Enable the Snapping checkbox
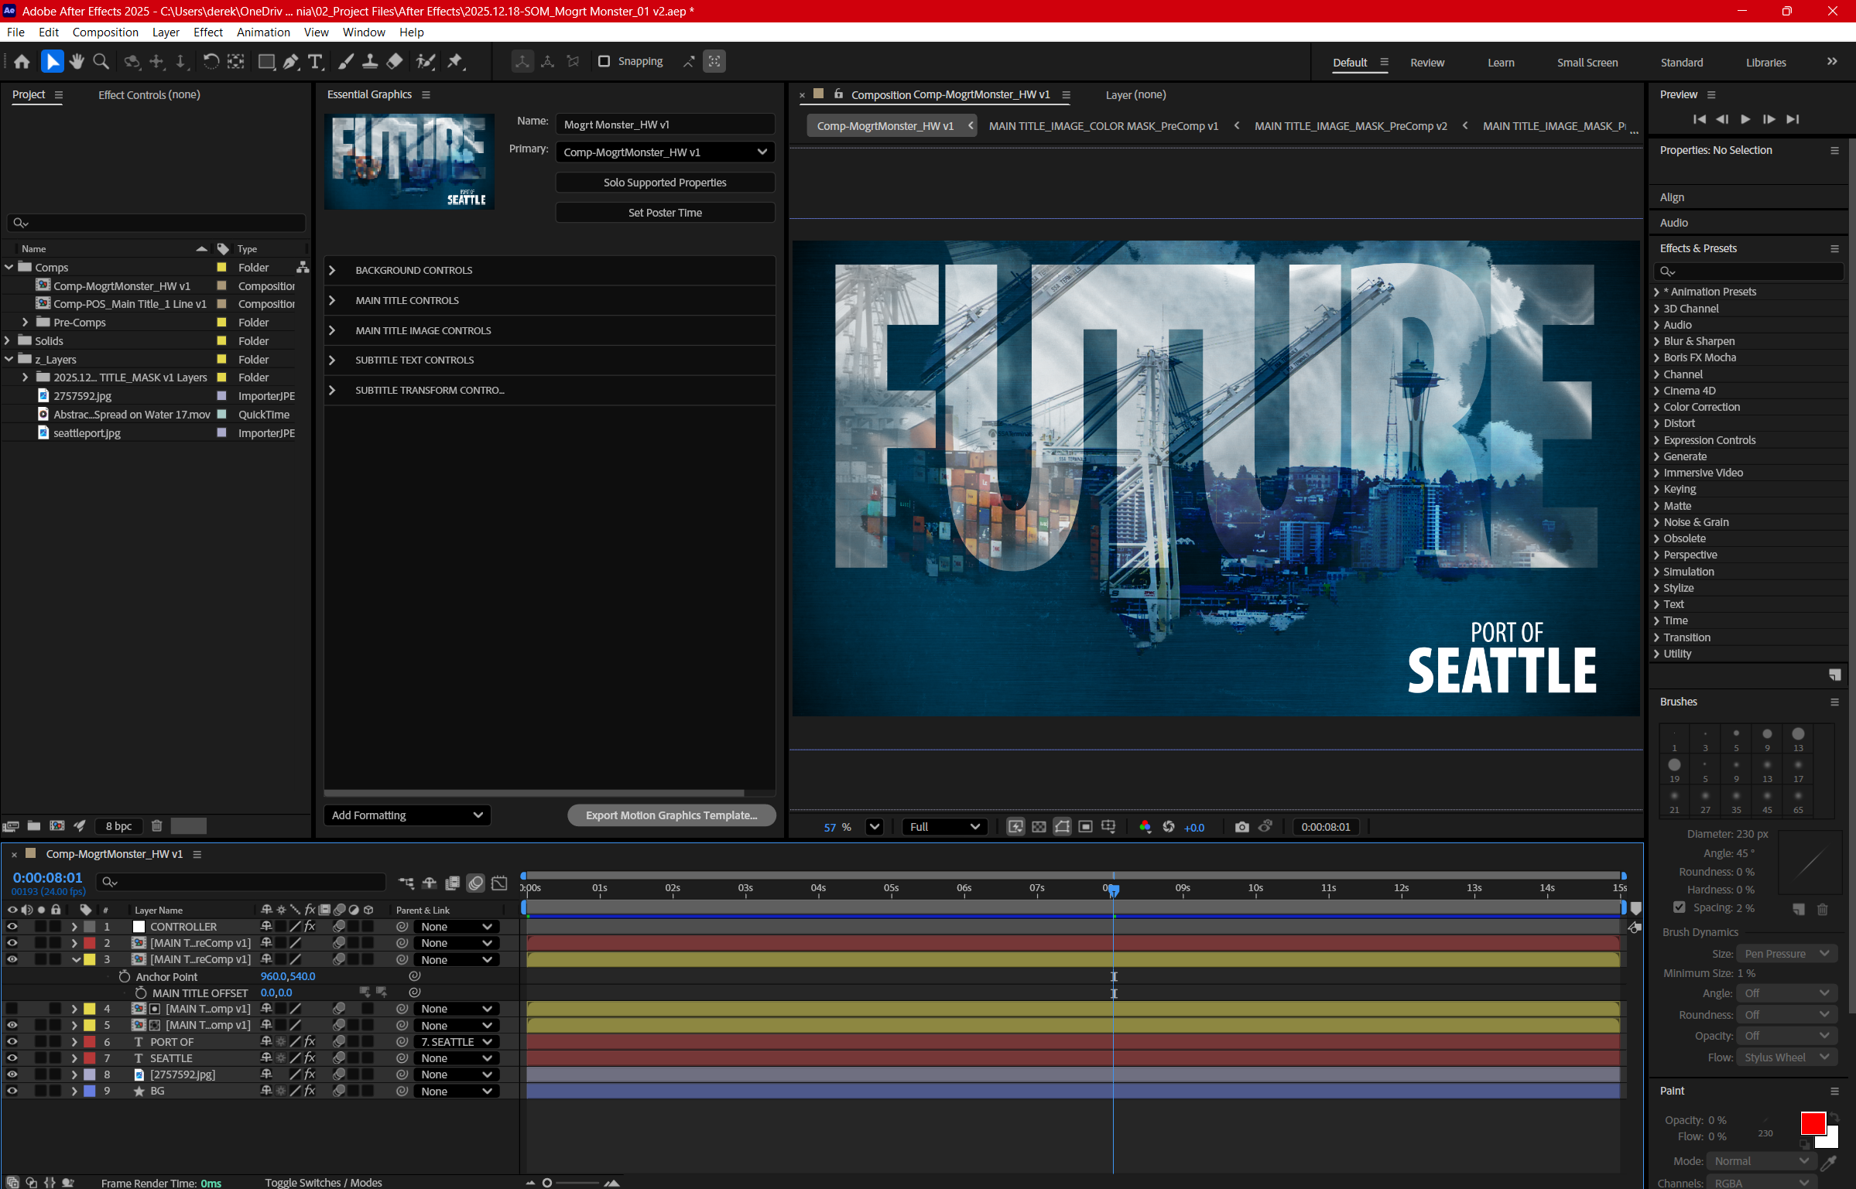The height and width of the screenshot is (1189, 1856). coord(604,62)
